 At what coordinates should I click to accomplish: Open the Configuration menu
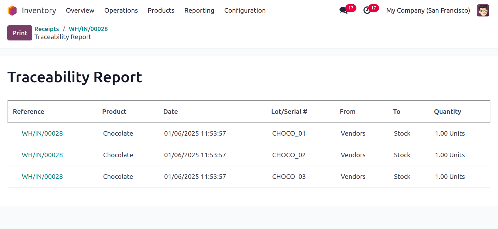point(245,11)
